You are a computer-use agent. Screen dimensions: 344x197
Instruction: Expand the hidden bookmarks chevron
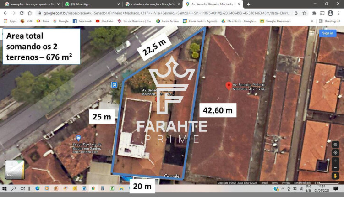pos(312,21)
